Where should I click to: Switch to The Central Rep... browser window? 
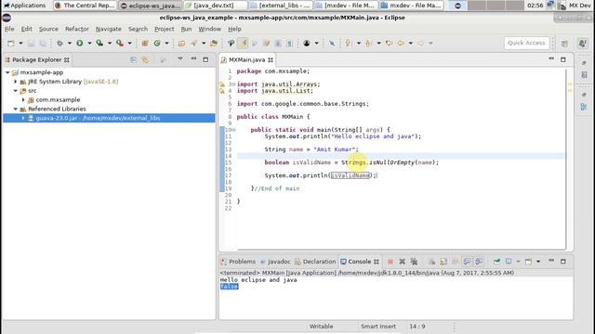pyautogui.click(x=85, y=6)
